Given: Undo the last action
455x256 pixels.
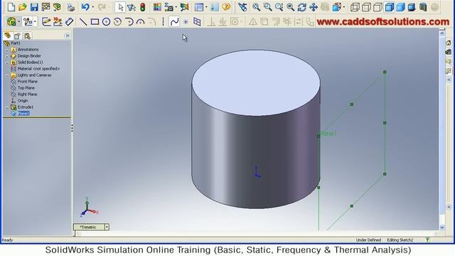Looking at the screenshot, I should tap(85, 7).
